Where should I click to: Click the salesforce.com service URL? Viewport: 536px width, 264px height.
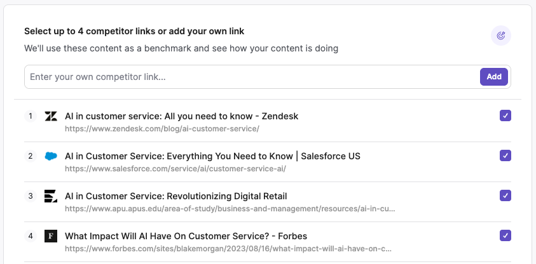tap(175, 169)
